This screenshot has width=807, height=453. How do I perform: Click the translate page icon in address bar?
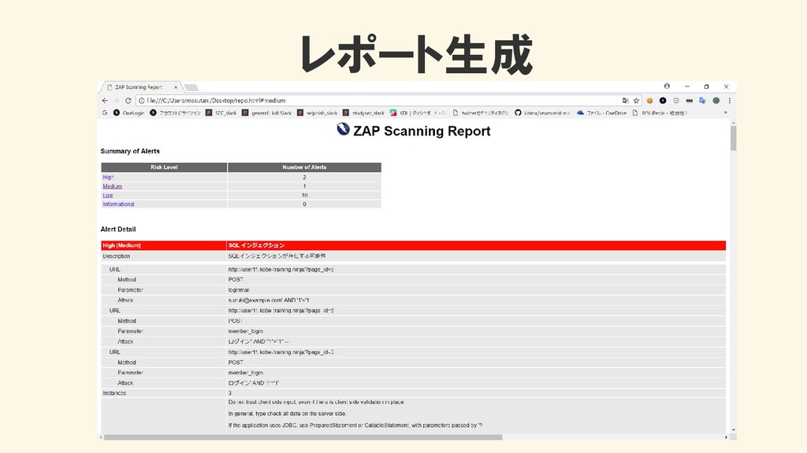(625, 101)
